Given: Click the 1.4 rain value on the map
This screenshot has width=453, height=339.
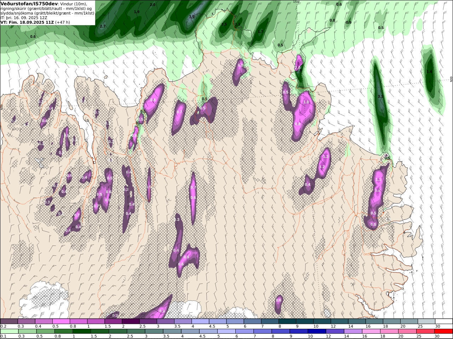Looking at the screenshot, I should pos(429,71).
